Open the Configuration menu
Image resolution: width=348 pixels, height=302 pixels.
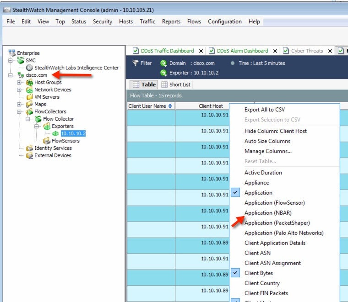225,21
